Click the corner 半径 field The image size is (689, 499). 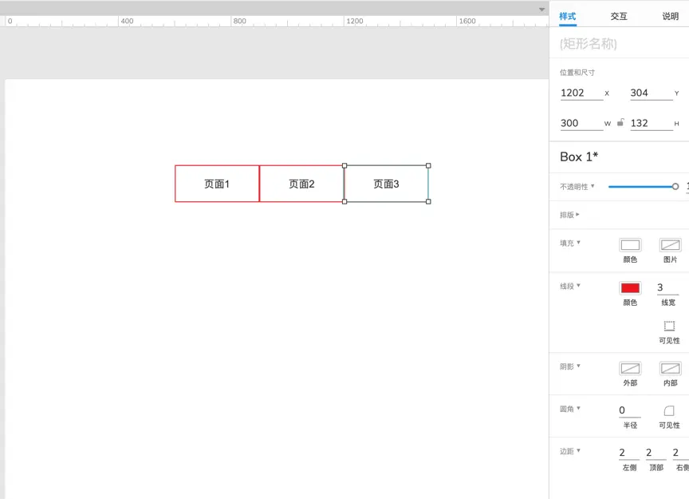tap(630, 410)
